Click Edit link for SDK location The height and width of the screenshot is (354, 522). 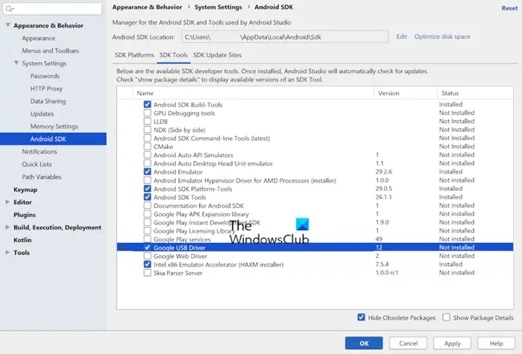tap(401, 37)
